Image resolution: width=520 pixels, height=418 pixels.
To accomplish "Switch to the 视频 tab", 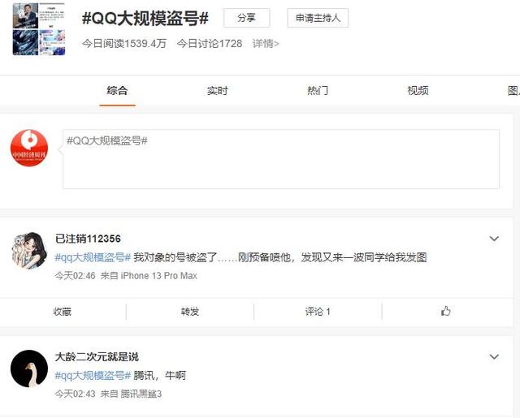I will (418, 90).
